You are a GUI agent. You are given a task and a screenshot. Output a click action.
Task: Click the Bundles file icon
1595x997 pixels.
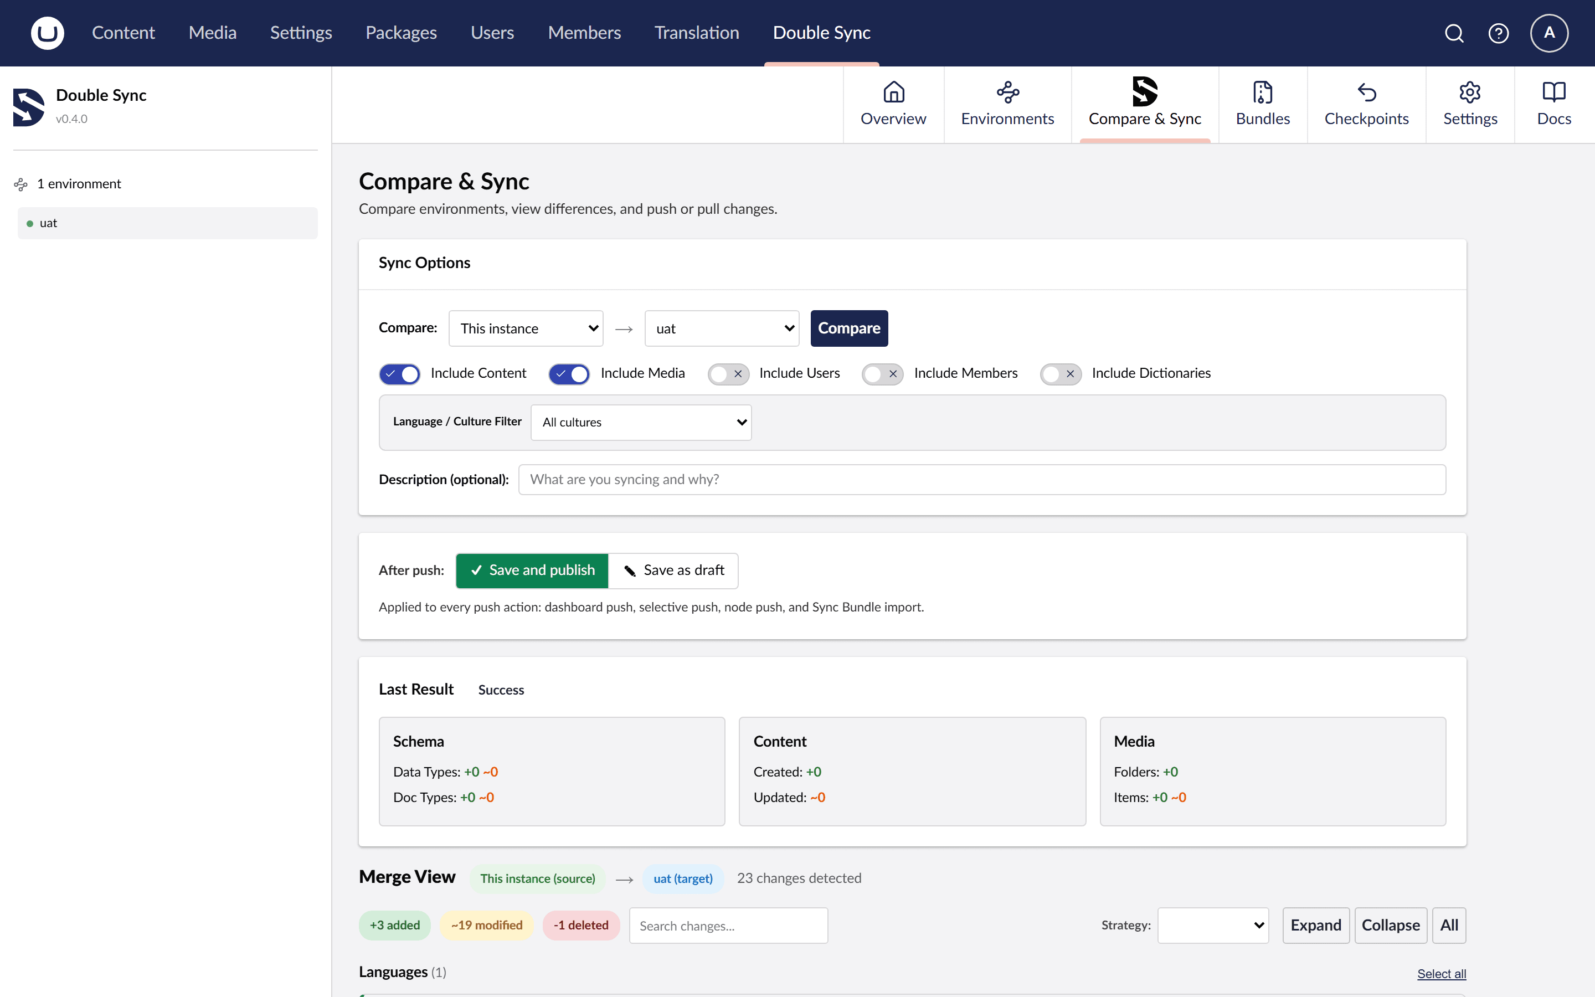[1263, 91]
